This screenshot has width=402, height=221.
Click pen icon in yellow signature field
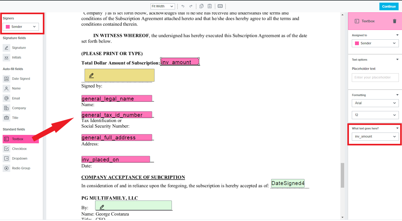(91, 75)
